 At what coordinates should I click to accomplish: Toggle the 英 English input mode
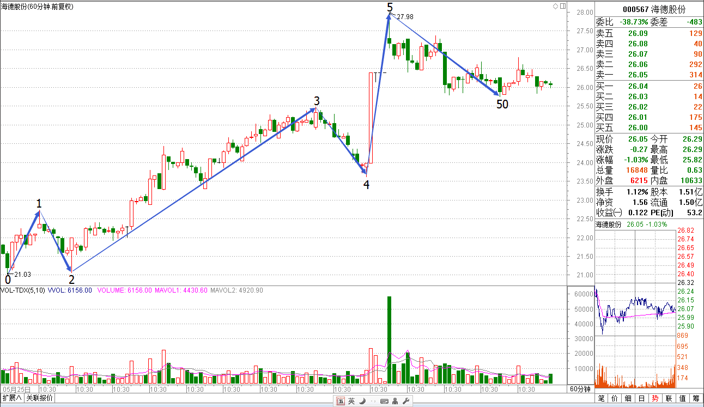tap(351, 402)
